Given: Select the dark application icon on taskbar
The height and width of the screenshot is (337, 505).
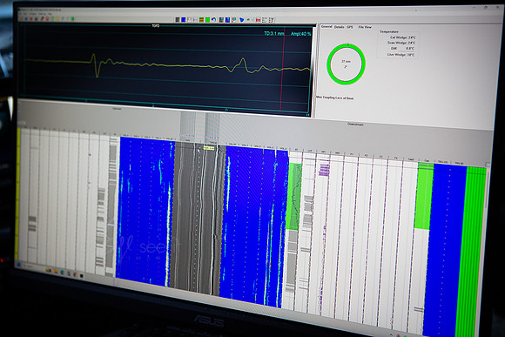Looking at the screenshot, I should 82,276.
